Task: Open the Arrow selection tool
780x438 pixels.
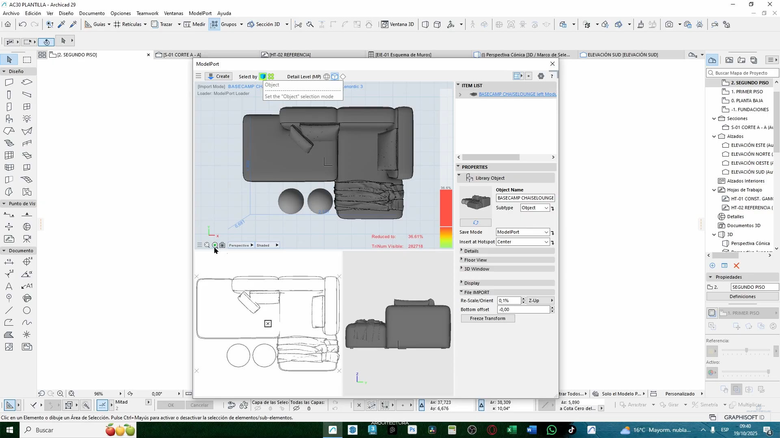Action: (x=9, y=60)
